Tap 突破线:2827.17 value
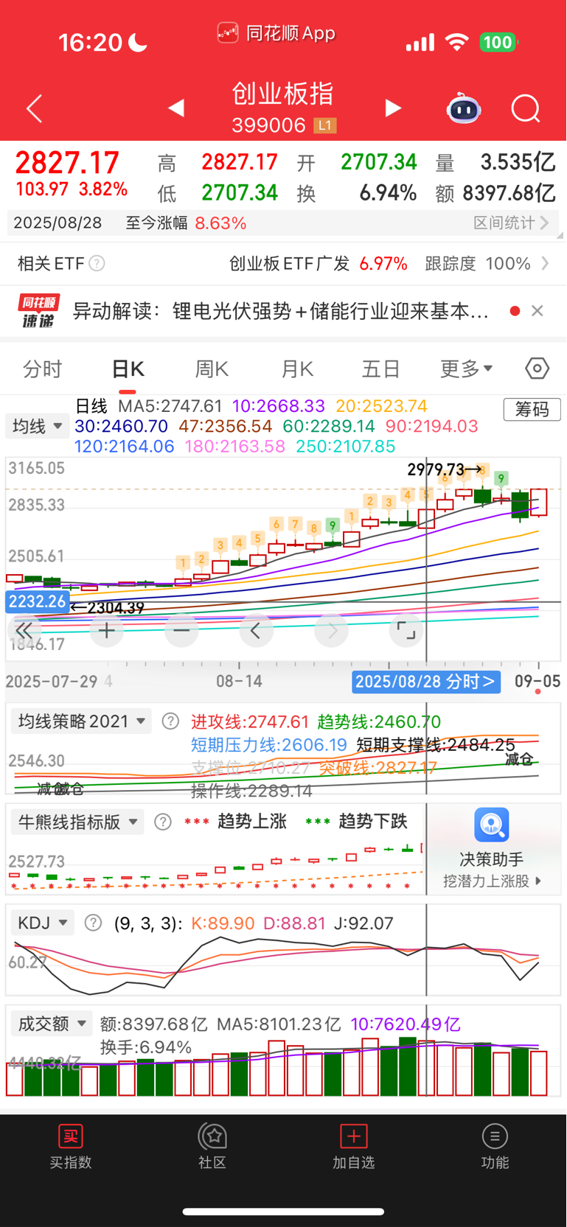 tap(378, 768)
